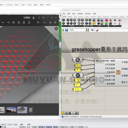The height and width of the screenshot is (128, 128).
Task: Select the pink flask icon in Util panel
Action: point(119,23)
